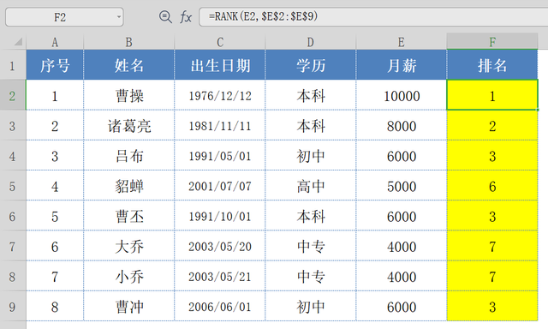This screenshot has height=329, width=548.
Task: Open the Name Box dropdown arrow
Action: tap(119, 17)
